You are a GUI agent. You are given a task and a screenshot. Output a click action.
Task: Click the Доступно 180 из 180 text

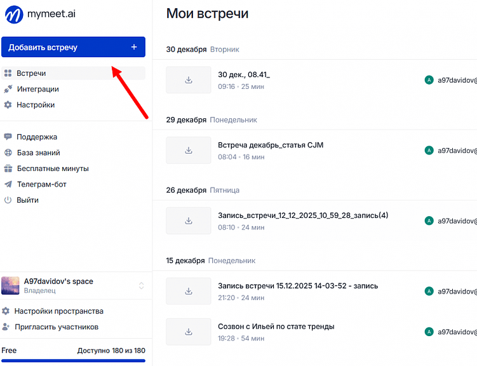111,351
